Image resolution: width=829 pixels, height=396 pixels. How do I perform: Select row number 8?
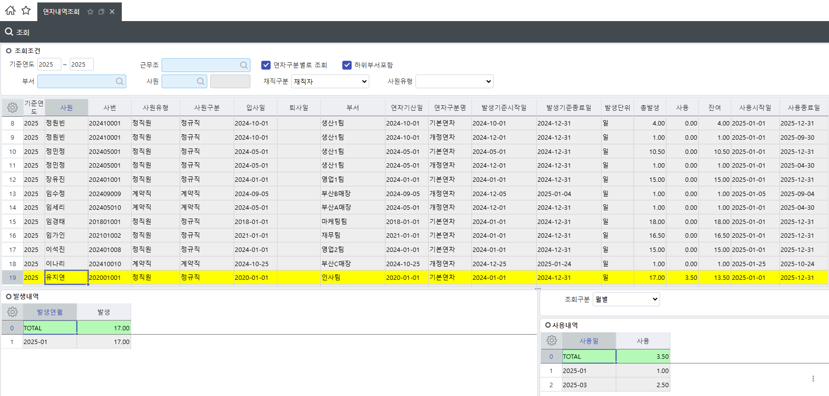12,123
